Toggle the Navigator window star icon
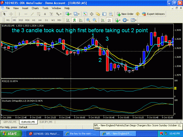This screenshot has height=137, width=183. point(98,14)
